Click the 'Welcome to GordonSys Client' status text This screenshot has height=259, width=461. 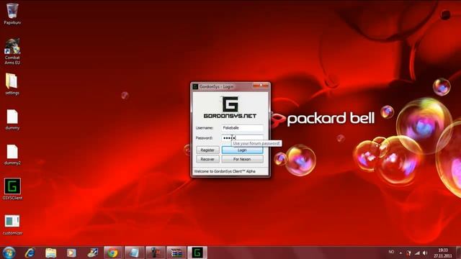click(225, 171)
